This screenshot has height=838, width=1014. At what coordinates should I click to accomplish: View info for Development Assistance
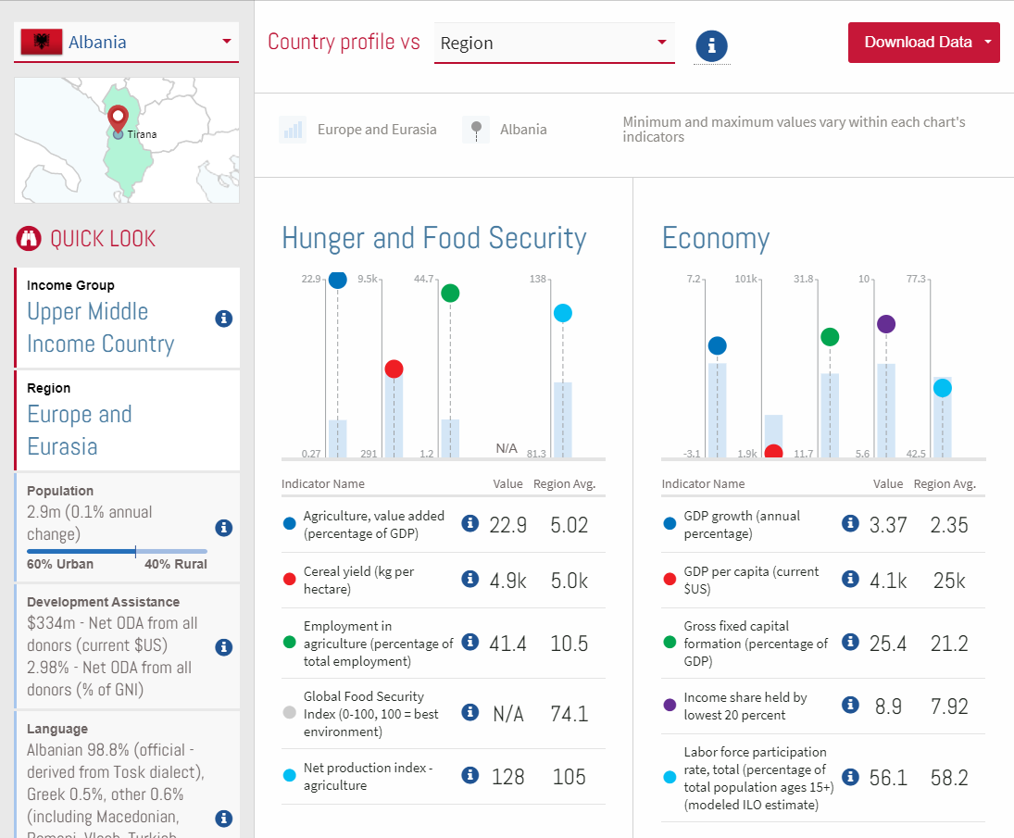[x=223, y=646]
